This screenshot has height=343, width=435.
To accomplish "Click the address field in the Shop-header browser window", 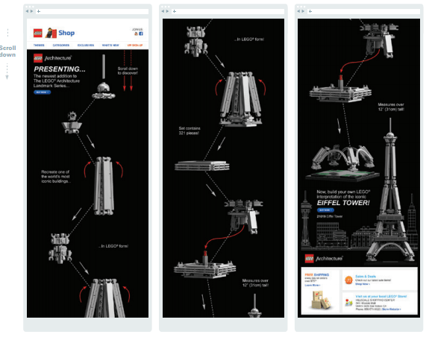I will click(92, 11).
